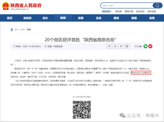Click 新闻 in the breadcrumb trail

click(x=23, y=29)
